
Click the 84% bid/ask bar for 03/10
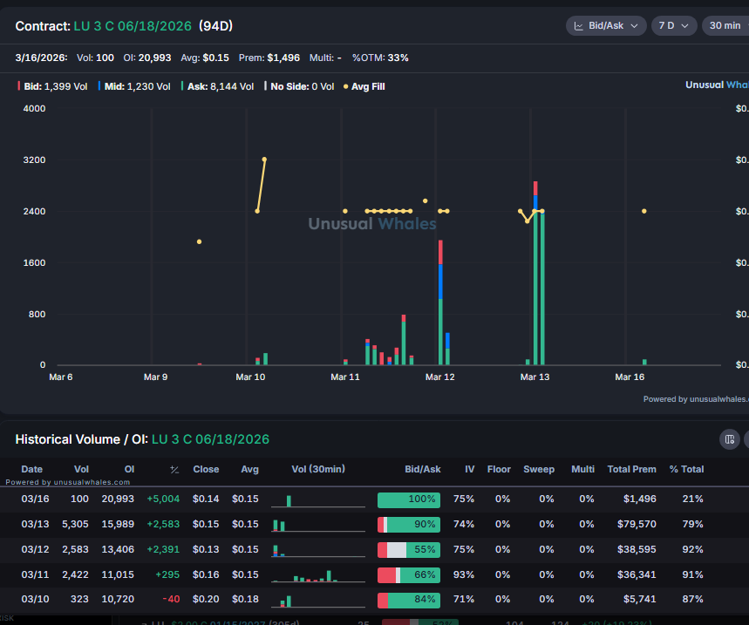point(409,601)
